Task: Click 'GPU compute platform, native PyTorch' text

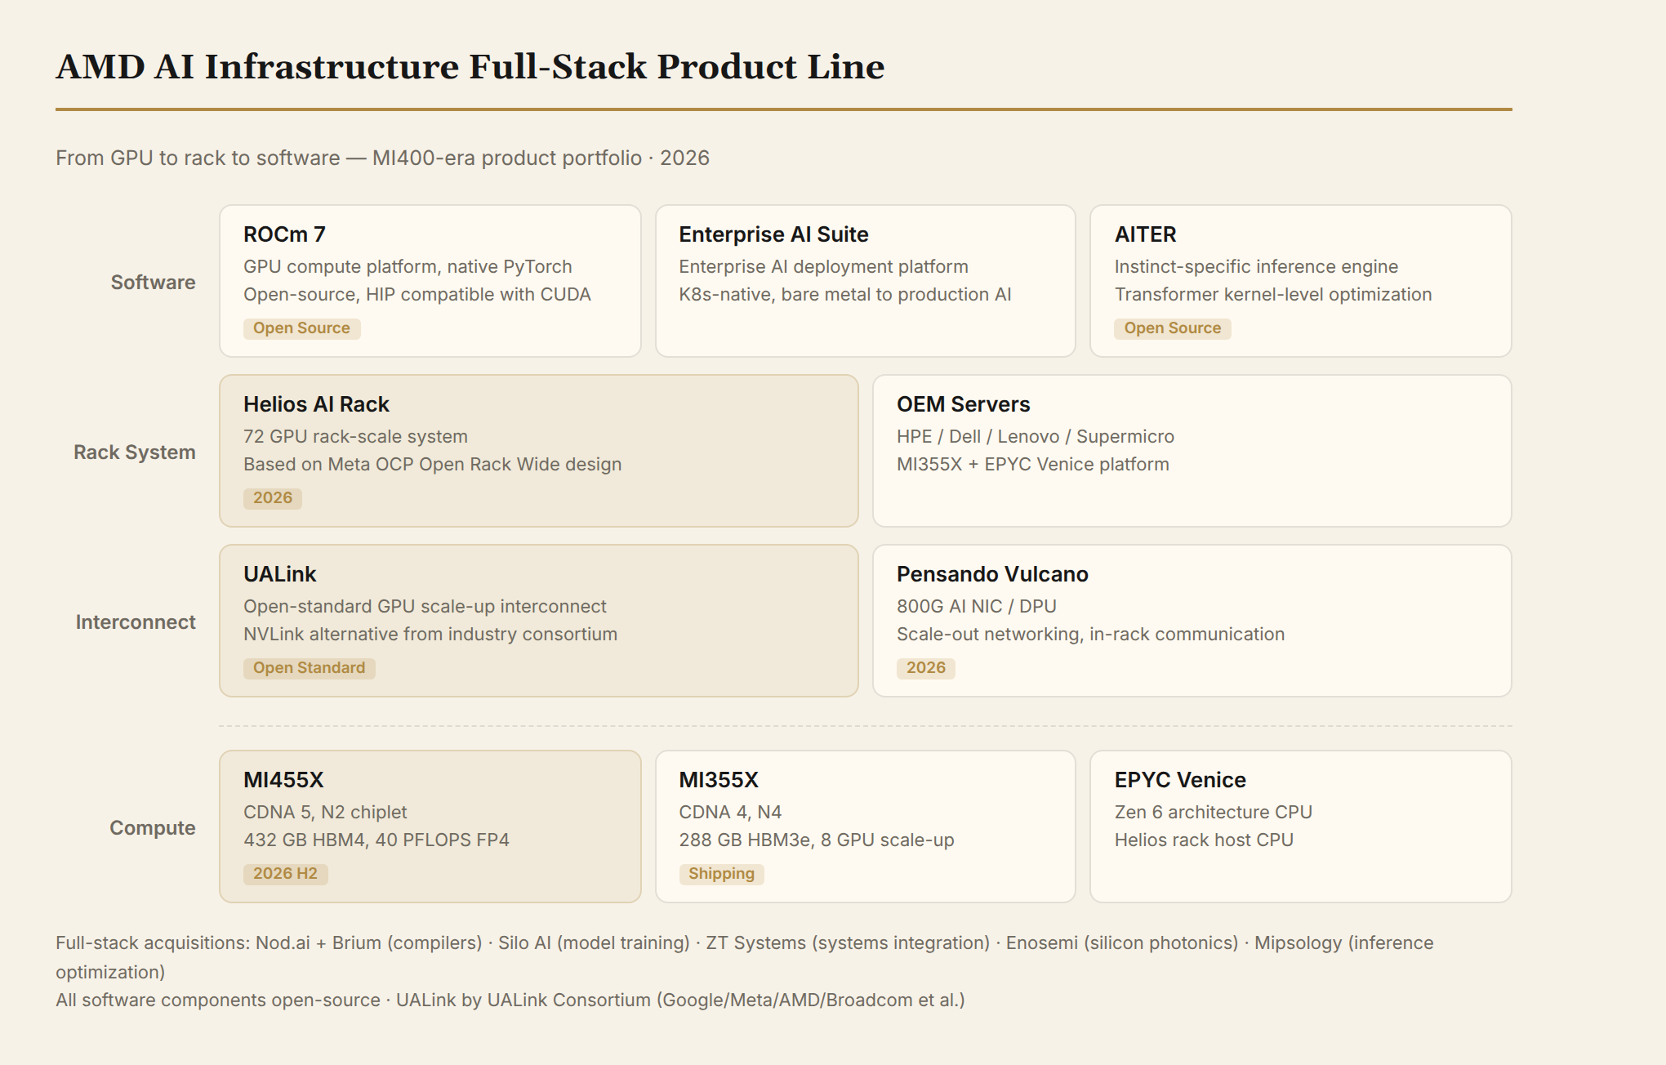Action: click(408, 266)
